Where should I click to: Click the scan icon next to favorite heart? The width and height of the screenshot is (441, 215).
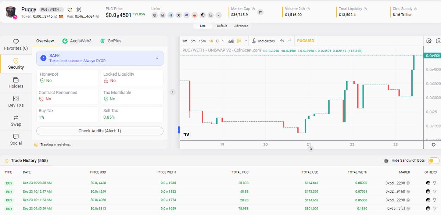click(x=79, y=10)
